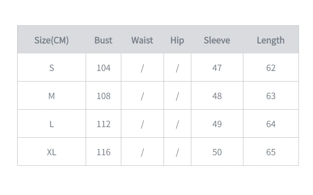Select the XL size row label

tap(52, 152)
